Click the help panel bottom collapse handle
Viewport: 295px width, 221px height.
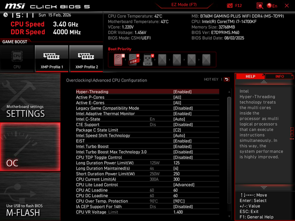coord(264,188)
